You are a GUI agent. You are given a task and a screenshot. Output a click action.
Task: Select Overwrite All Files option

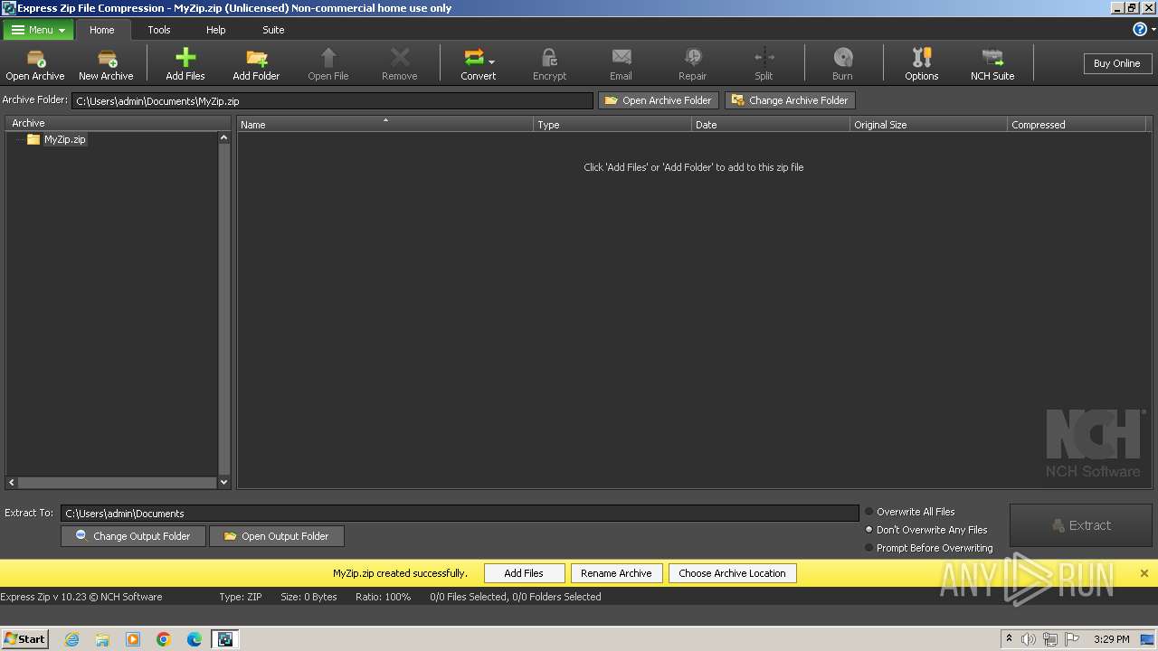(x=909, y=512)
